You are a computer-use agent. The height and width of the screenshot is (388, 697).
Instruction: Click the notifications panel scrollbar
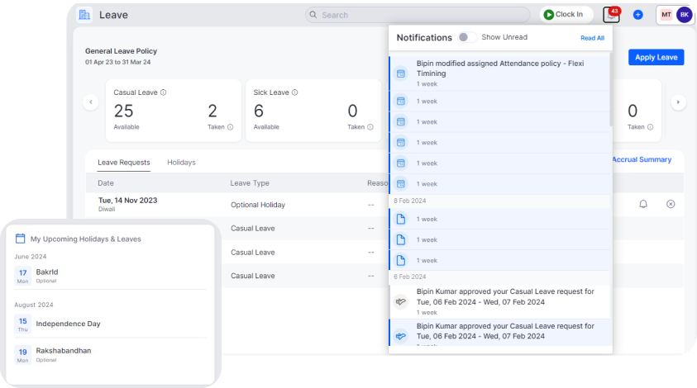click(x=611, y=90)
